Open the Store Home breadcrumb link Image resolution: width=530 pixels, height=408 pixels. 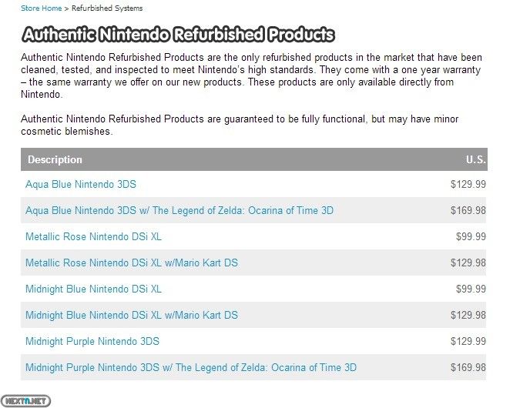42,8
